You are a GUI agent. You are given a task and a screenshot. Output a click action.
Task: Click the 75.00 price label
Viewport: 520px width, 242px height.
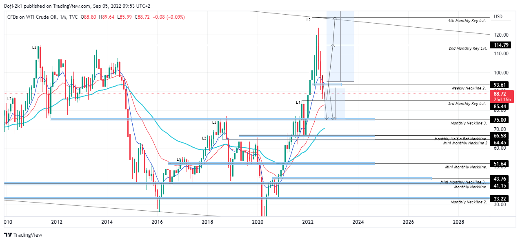point(500,120)
